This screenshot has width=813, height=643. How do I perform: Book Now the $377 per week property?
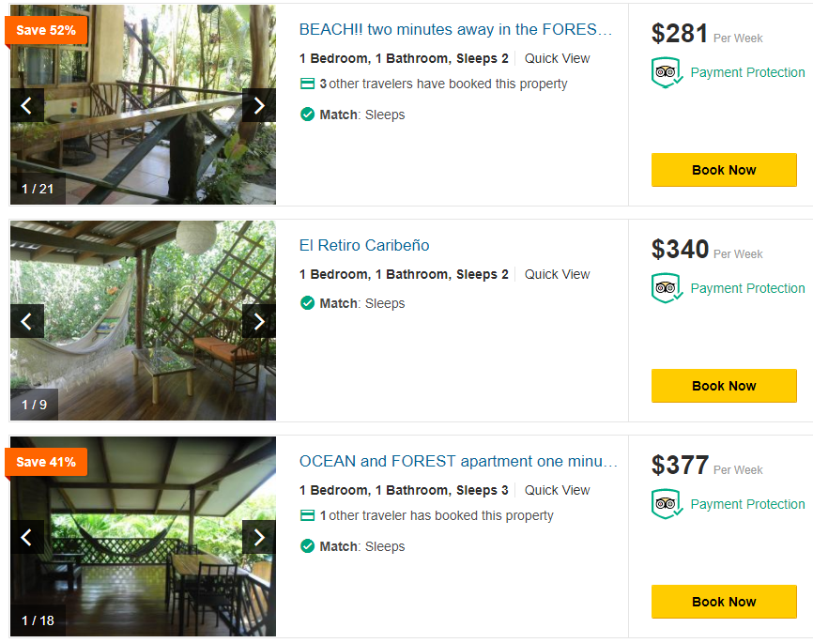tap(724, 602)
